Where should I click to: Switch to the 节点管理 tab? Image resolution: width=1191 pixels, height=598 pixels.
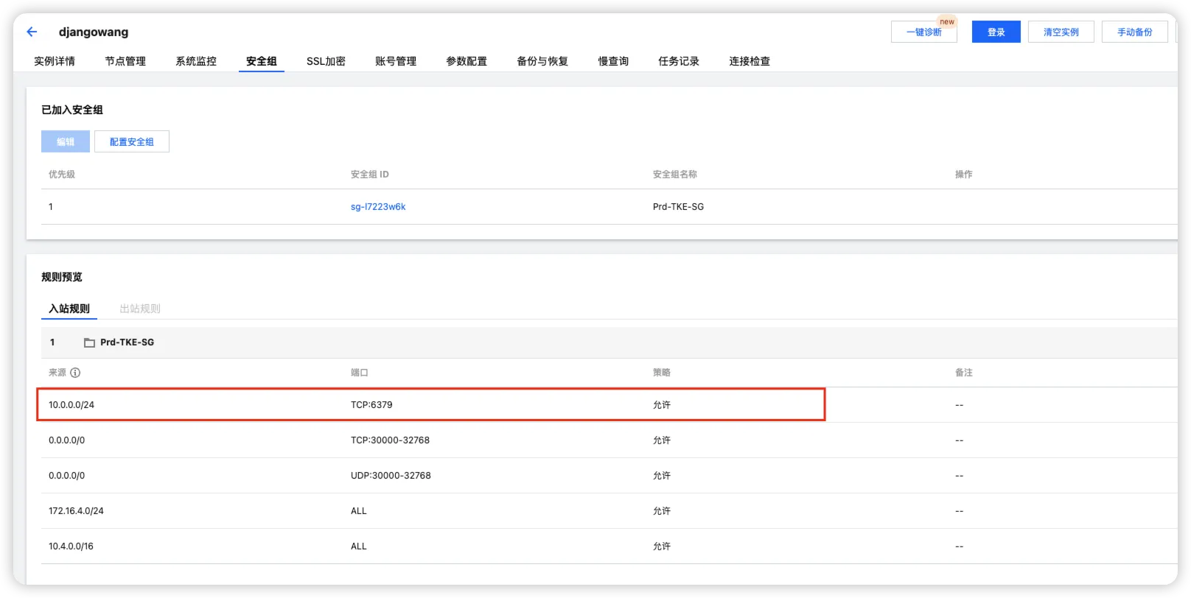pyautogui.click(x=125, y=61)
